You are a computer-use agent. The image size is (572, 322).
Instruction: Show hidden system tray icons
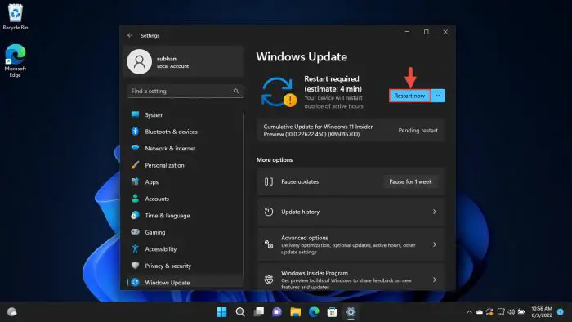[469, 312]
